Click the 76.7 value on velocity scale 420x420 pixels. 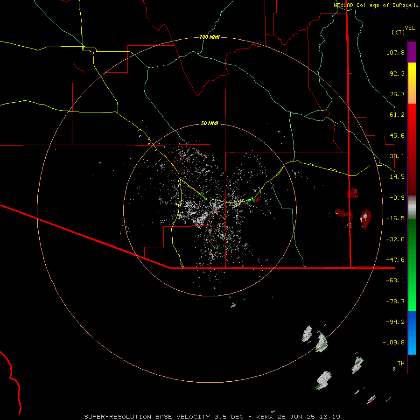pyautogui.click(x=397, y=94)
